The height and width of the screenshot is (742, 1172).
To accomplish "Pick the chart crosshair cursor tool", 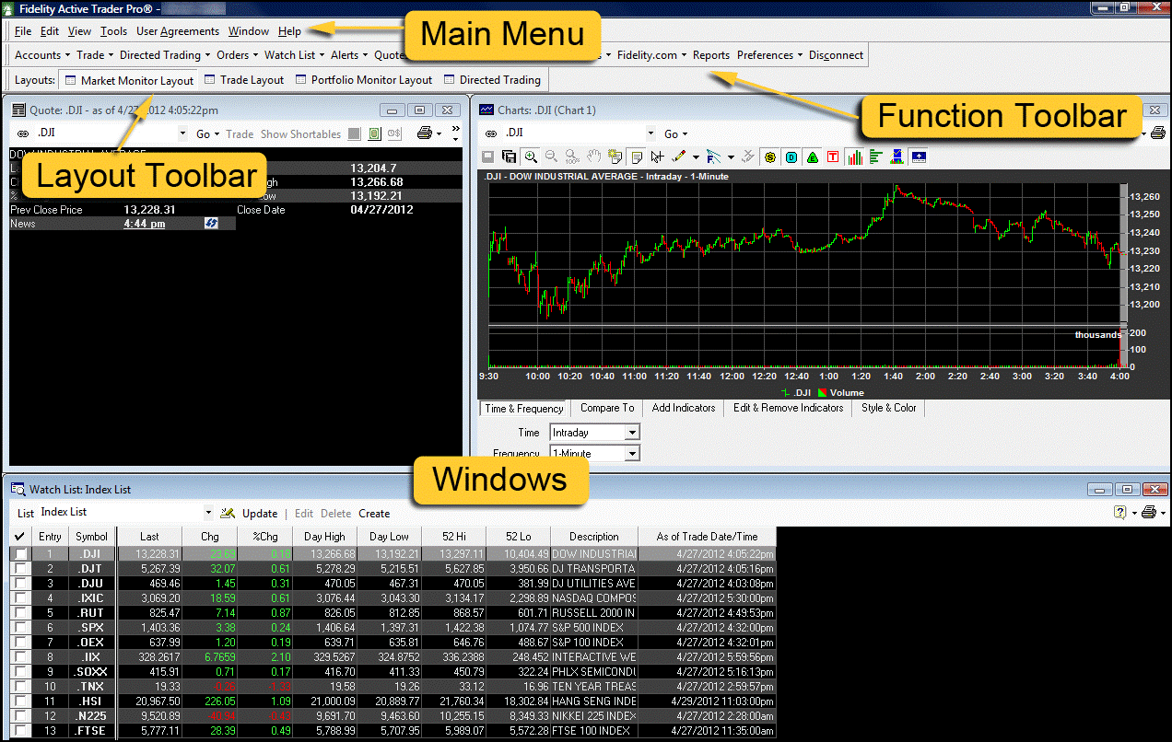I will 657,157.
